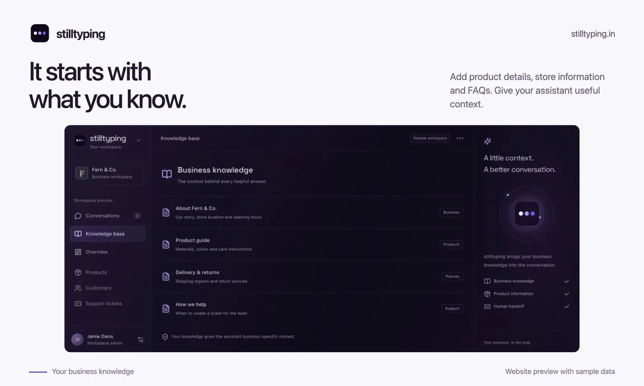Select Knowledge base sidebar item
Viewport: 644px width, 386px height.
[107, 234]
